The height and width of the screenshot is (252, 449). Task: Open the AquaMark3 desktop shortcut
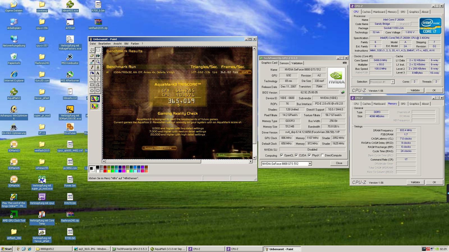pyautogui.click(x=14, y=94)
